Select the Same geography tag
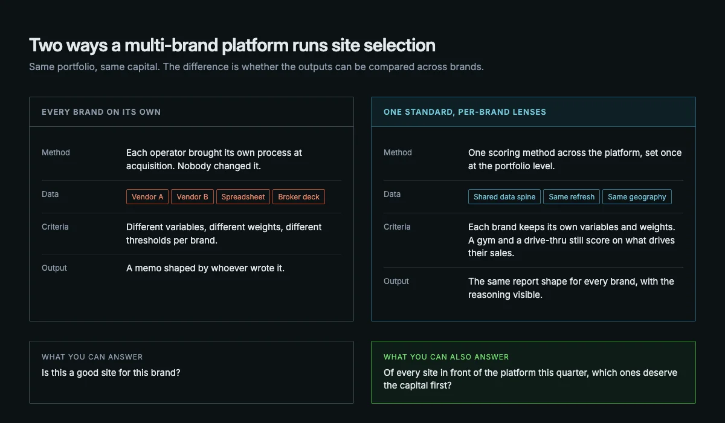The height and width of the screenshot is (423, 725). pyautogui.click(x=637, y=196)
